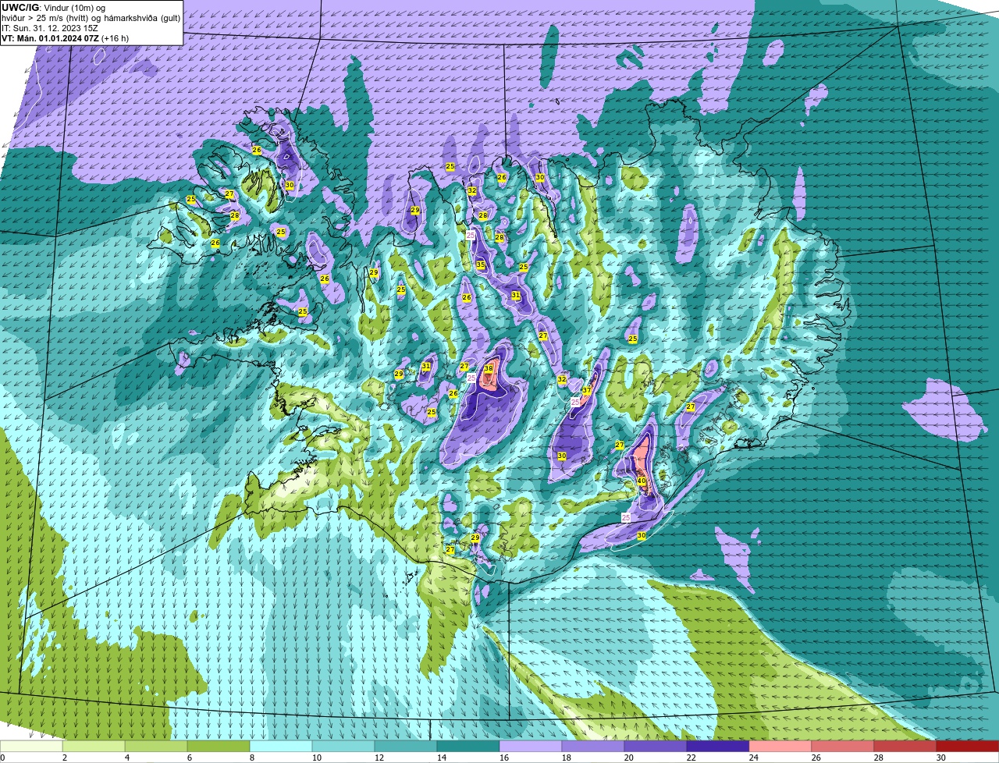This screenshot has width=999, height=763.
Task: Click the legend scale tick label '24'
Action: point(752,758)
